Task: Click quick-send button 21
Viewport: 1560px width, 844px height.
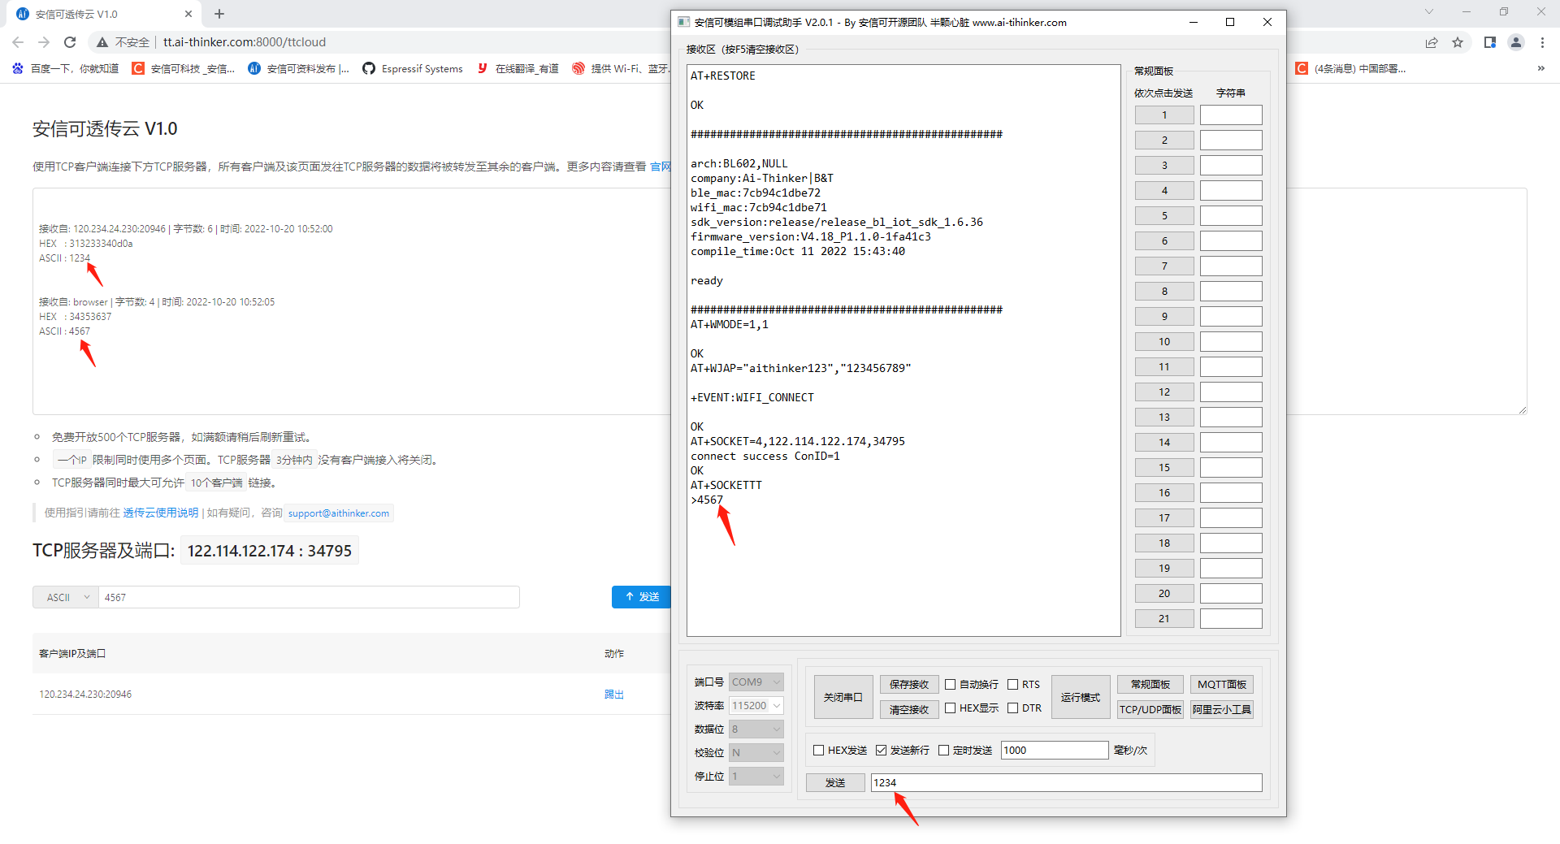Action: pos(1164,618)
